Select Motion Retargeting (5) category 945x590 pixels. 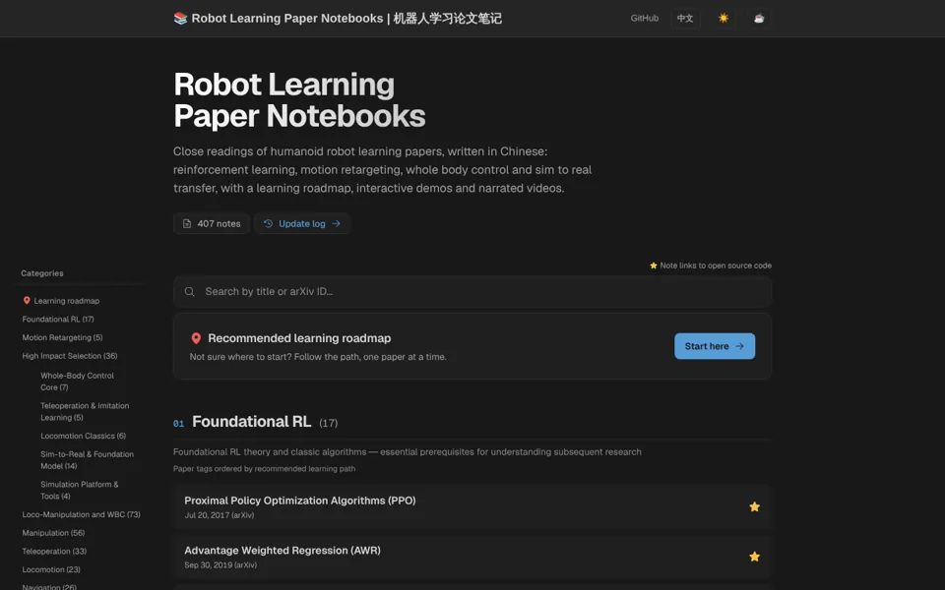[62, 337]
